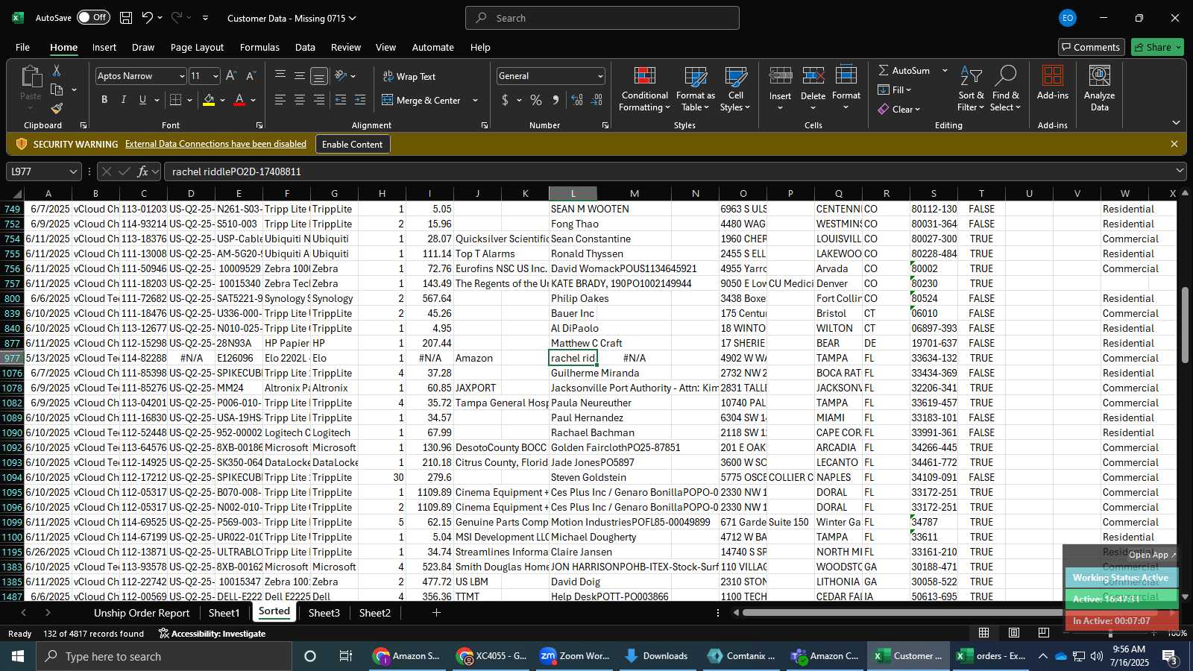Click the Undo arrow icon

(x=147, y=18)
